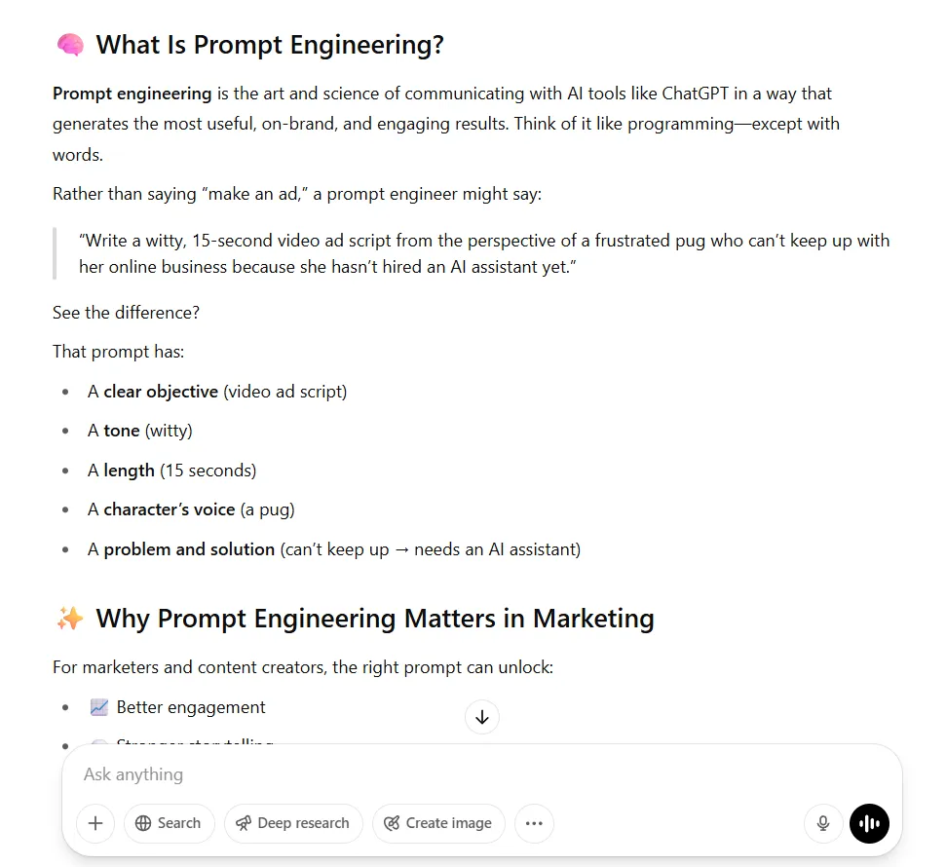Click the bold Prompt engineering term

pyautogui.click(x=132, y=94)
